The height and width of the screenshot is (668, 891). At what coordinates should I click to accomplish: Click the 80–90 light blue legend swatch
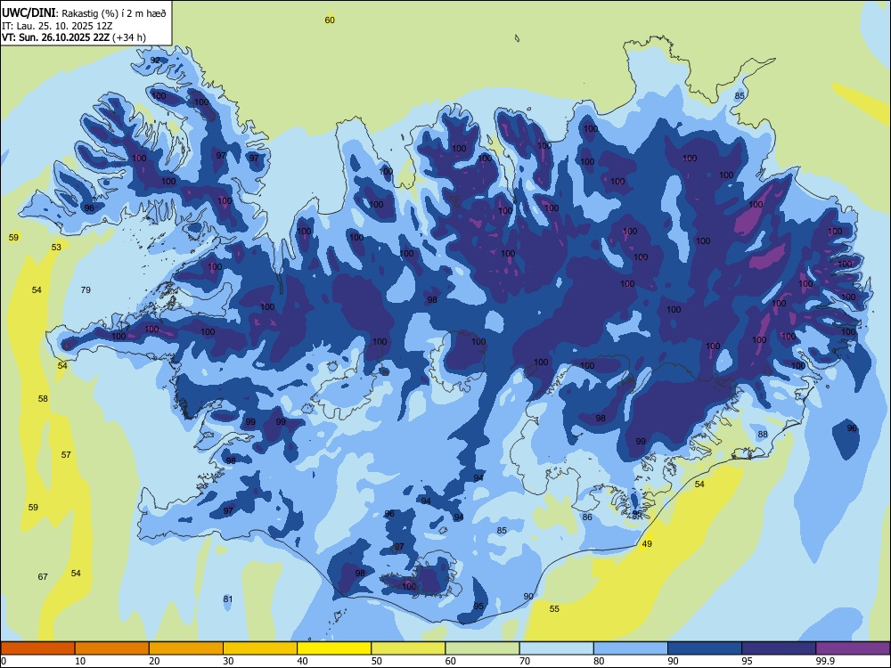point(631,648)
